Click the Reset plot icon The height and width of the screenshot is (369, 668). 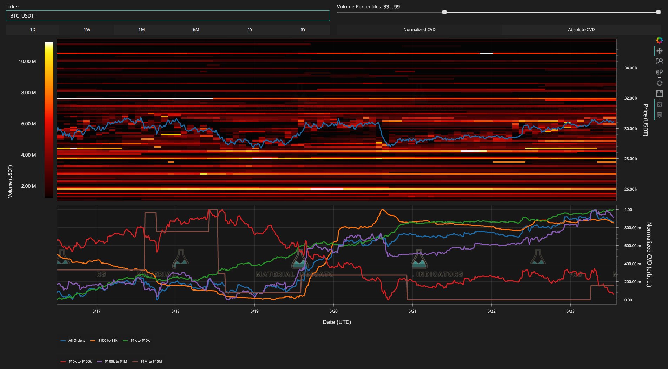pyautogui.click(x=659, y=83)
